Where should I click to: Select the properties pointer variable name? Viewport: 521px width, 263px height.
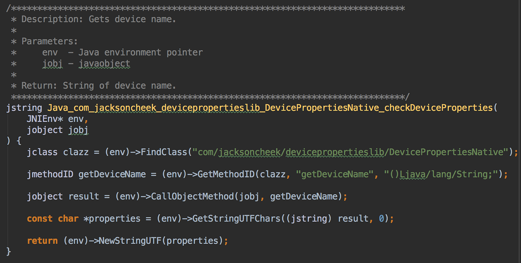tap(115, 218)
